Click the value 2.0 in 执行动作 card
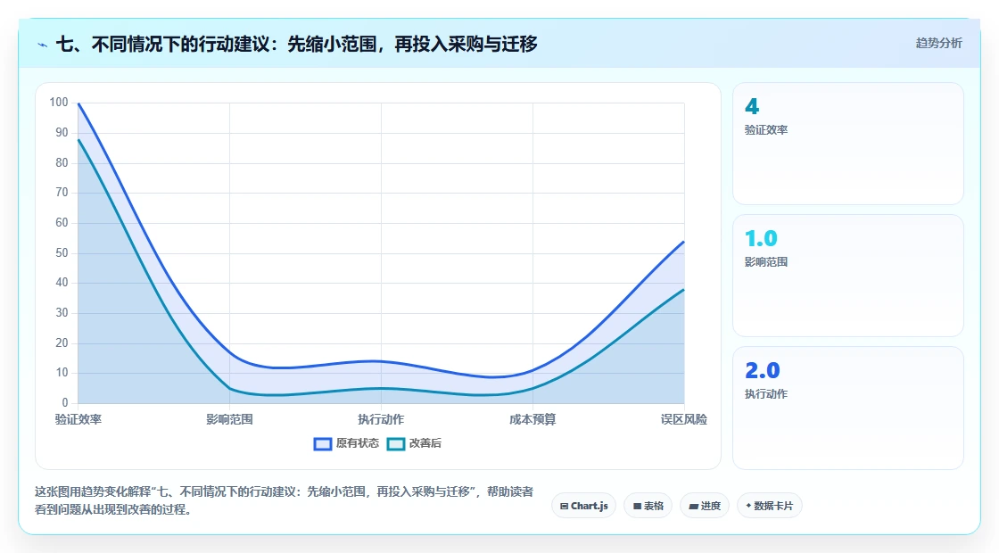Image resolution: width=999 pixels, height=553 pixels. click(x=763, y=370)
